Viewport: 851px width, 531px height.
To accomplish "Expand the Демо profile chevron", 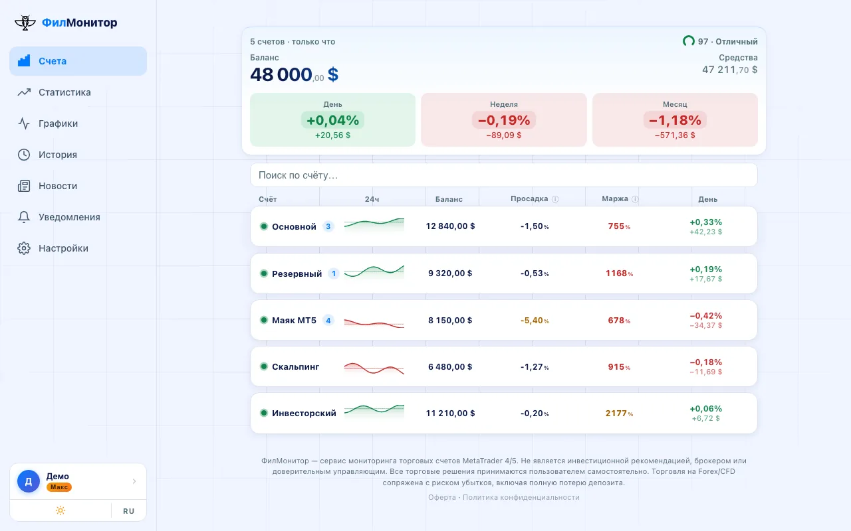I will point(134,481).
